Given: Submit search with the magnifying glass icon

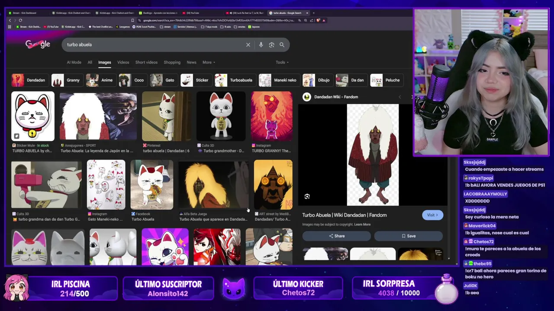Looking at the screenshot, I should [x=282, y=44].
